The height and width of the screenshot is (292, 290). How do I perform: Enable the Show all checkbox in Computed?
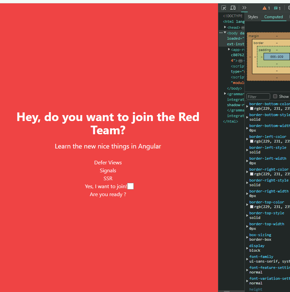coord(275,97)
